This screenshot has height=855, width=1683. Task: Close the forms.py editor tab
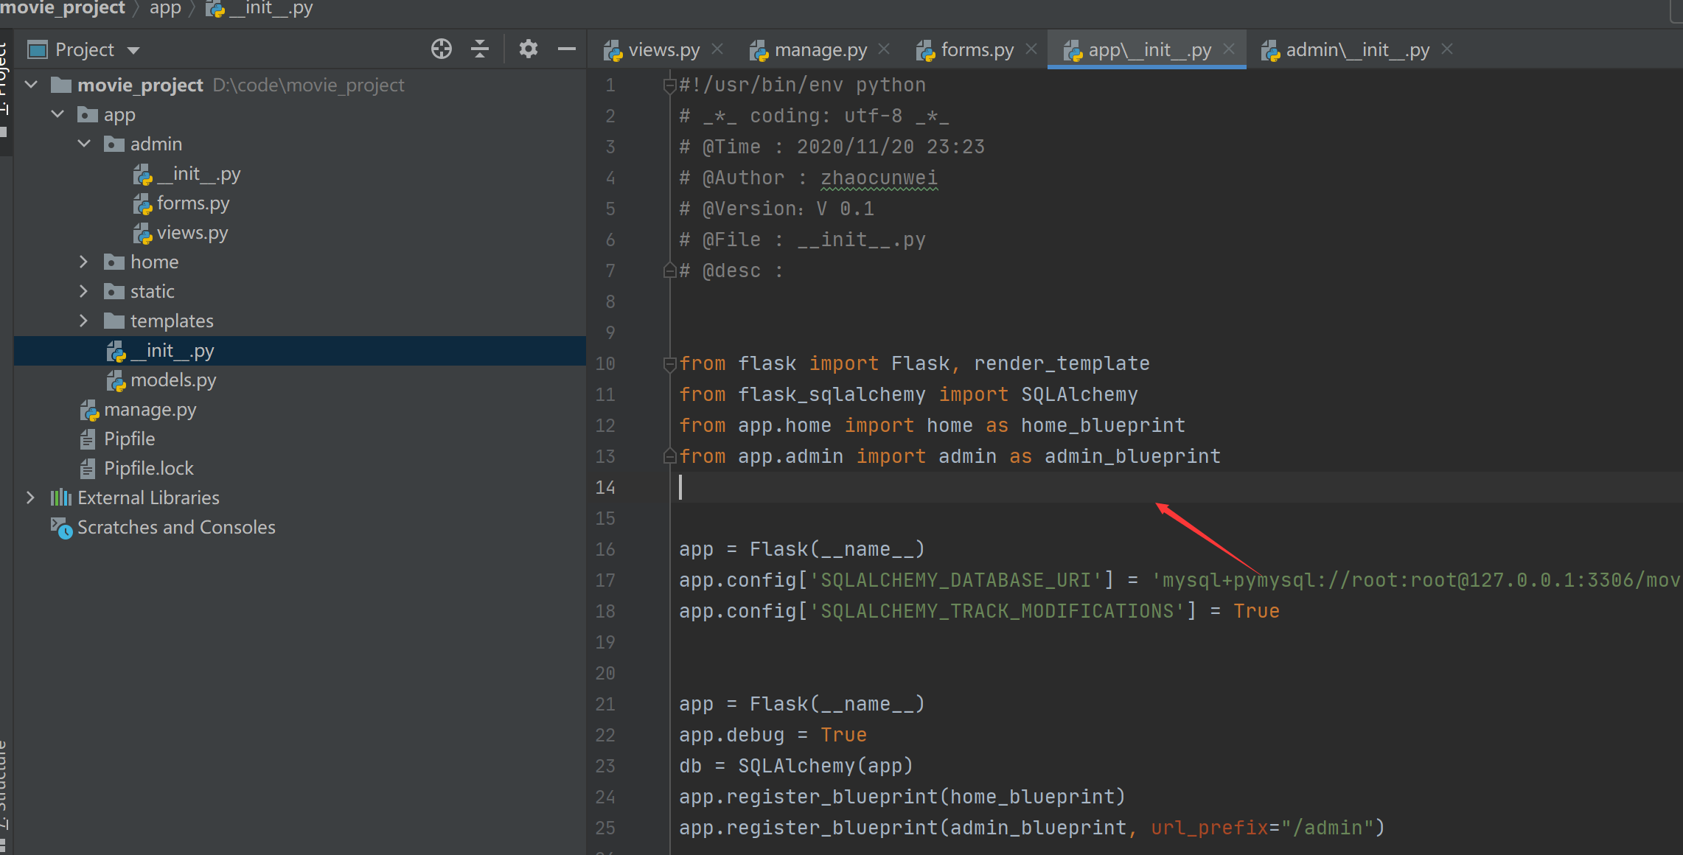click(1031, 49)
